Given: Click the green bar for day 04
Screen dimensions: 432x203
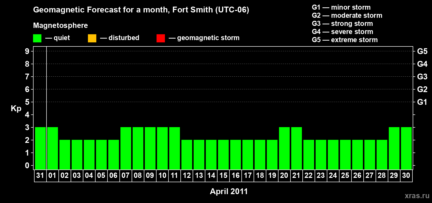Looking at the screenshot, I should (x=89, y=155).
